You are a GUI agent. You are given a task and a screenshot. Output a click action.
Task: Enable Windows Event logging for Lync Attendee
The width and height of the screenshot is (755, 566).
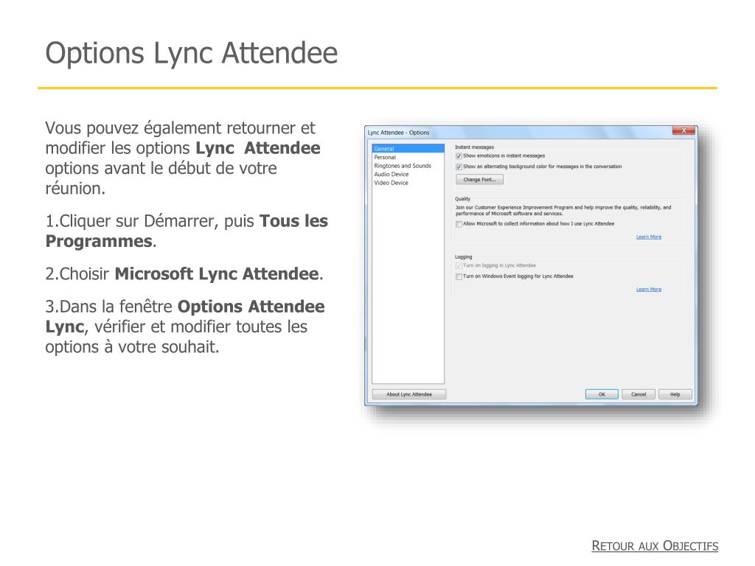point(459,277)
